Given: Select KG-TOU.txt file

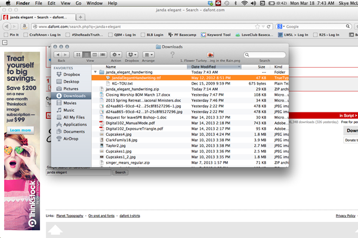Looking at the screenshot, I should coord(190,83).
